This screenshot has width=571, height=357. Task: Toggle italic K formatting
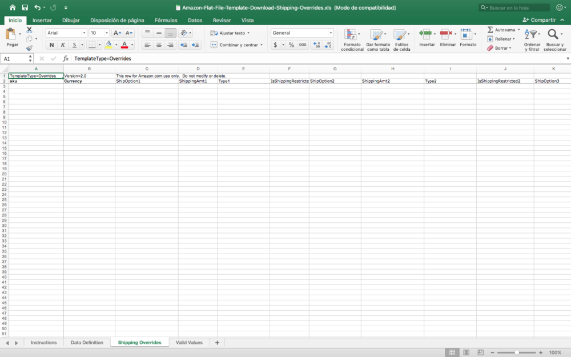click(x=63, y=45)
